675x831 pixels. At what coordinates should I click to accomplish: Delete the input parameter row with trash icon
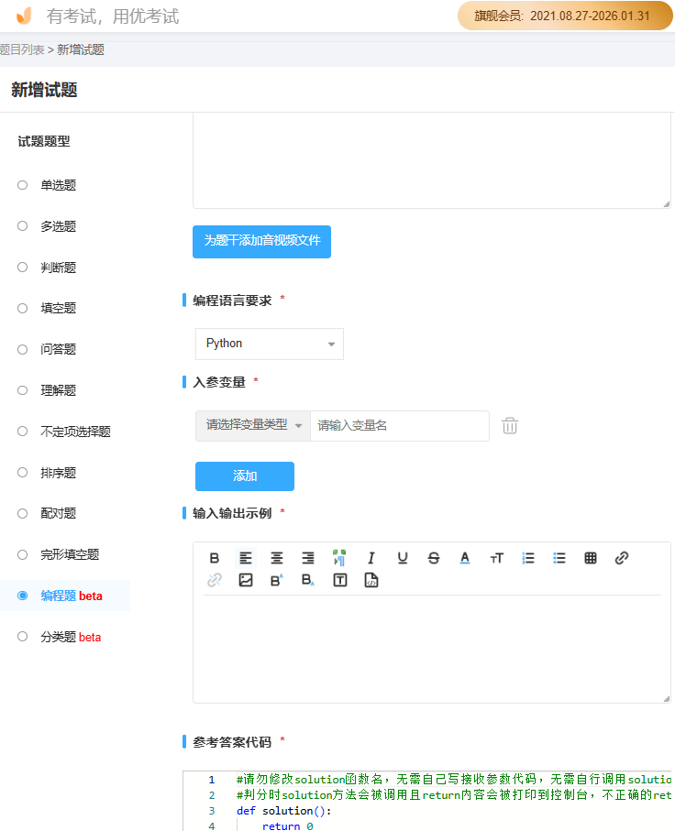(x=510, y=425)
